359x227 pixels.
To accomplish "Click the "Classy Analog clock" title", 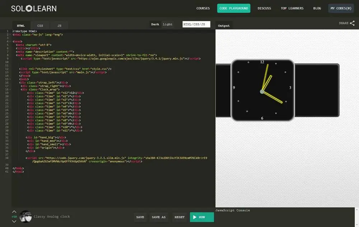I will point(52,217).
